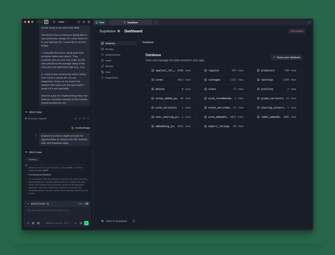This screenshot has height=255, width=335.
Task: Click the microphone voice input icon
Action: (81, 223)
